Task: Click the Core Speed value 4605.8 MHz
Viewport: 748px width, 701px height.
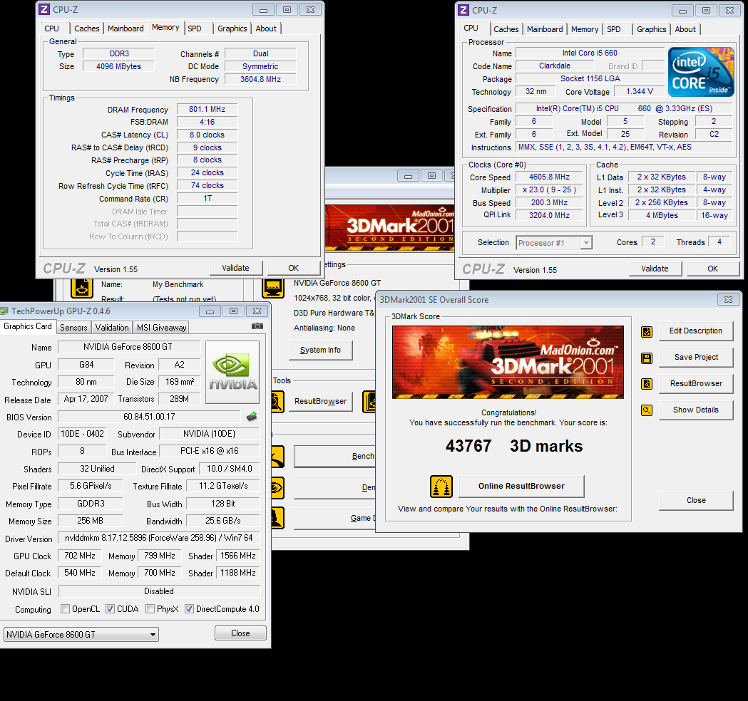Action: point(550,177)
